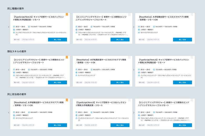This screenshot has height=136, width=205.
Task: Show next cards in 類似スキルの案件 carousel
Action: click(x=134, y=70)
